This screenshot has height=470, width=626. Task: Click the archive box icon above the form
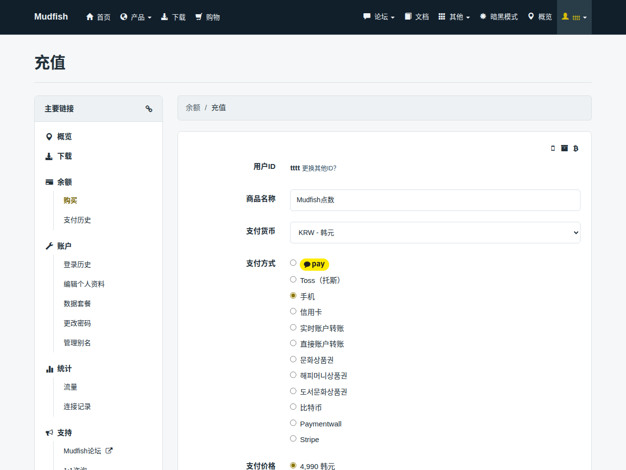[x=564, y=148]
